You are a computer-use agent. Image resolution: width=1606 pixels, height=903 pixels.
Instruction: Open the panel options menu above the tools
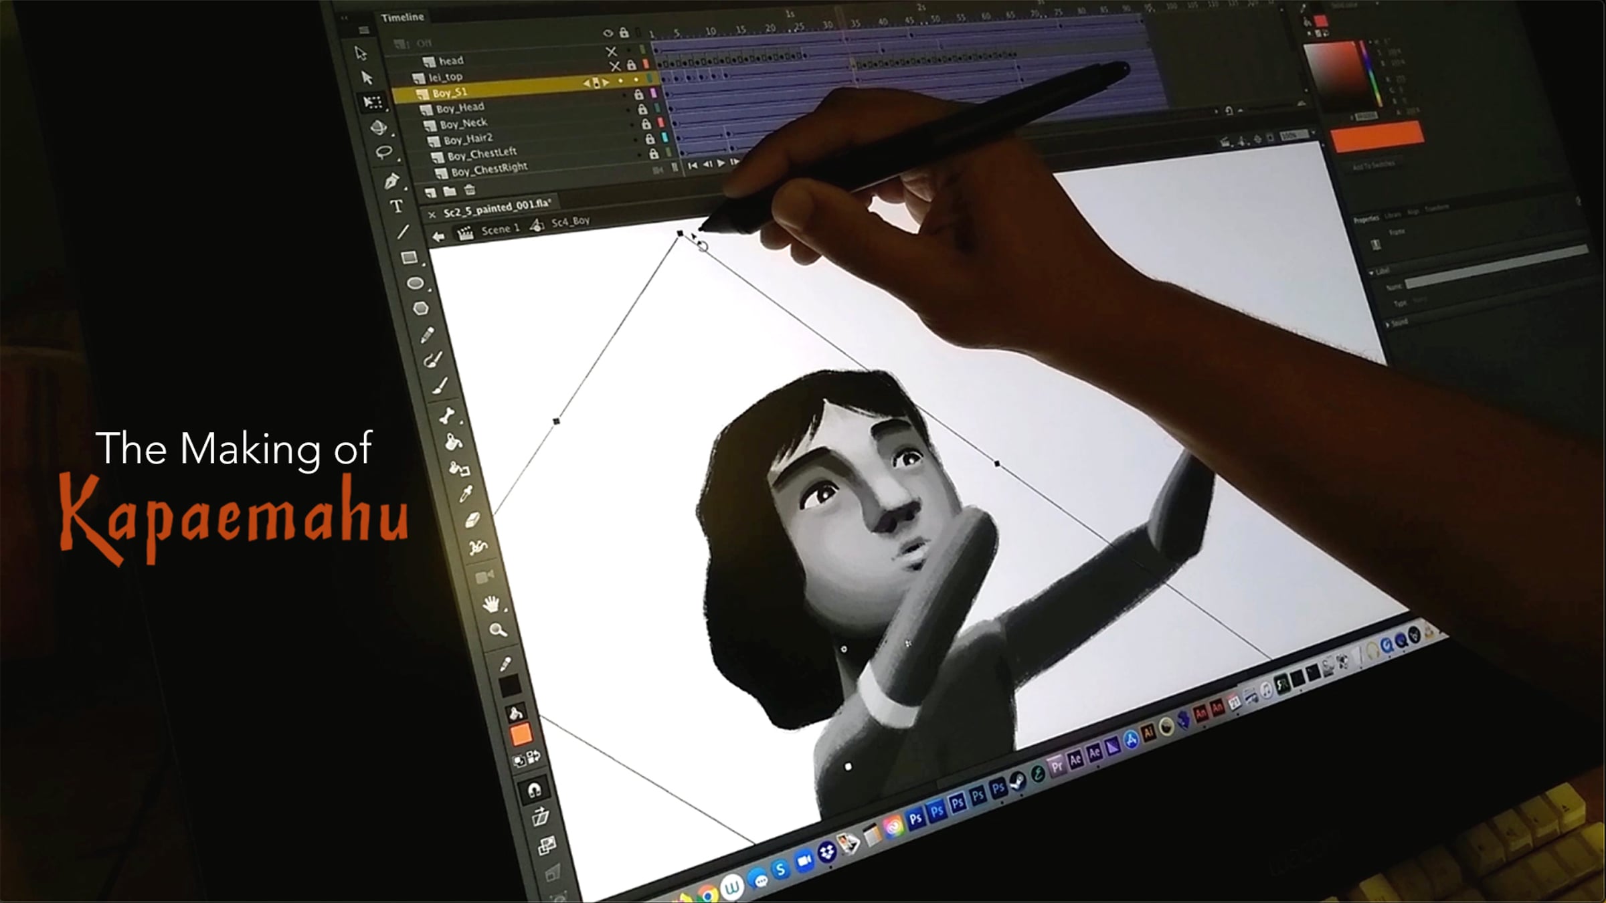coord(363,30)
